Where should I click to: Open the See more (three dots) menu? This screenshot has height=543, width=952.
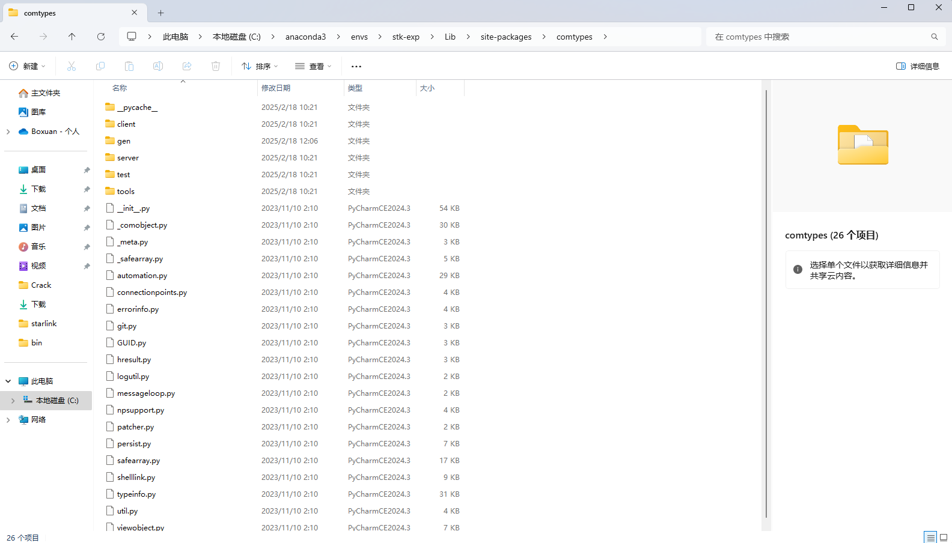(356, 66)
